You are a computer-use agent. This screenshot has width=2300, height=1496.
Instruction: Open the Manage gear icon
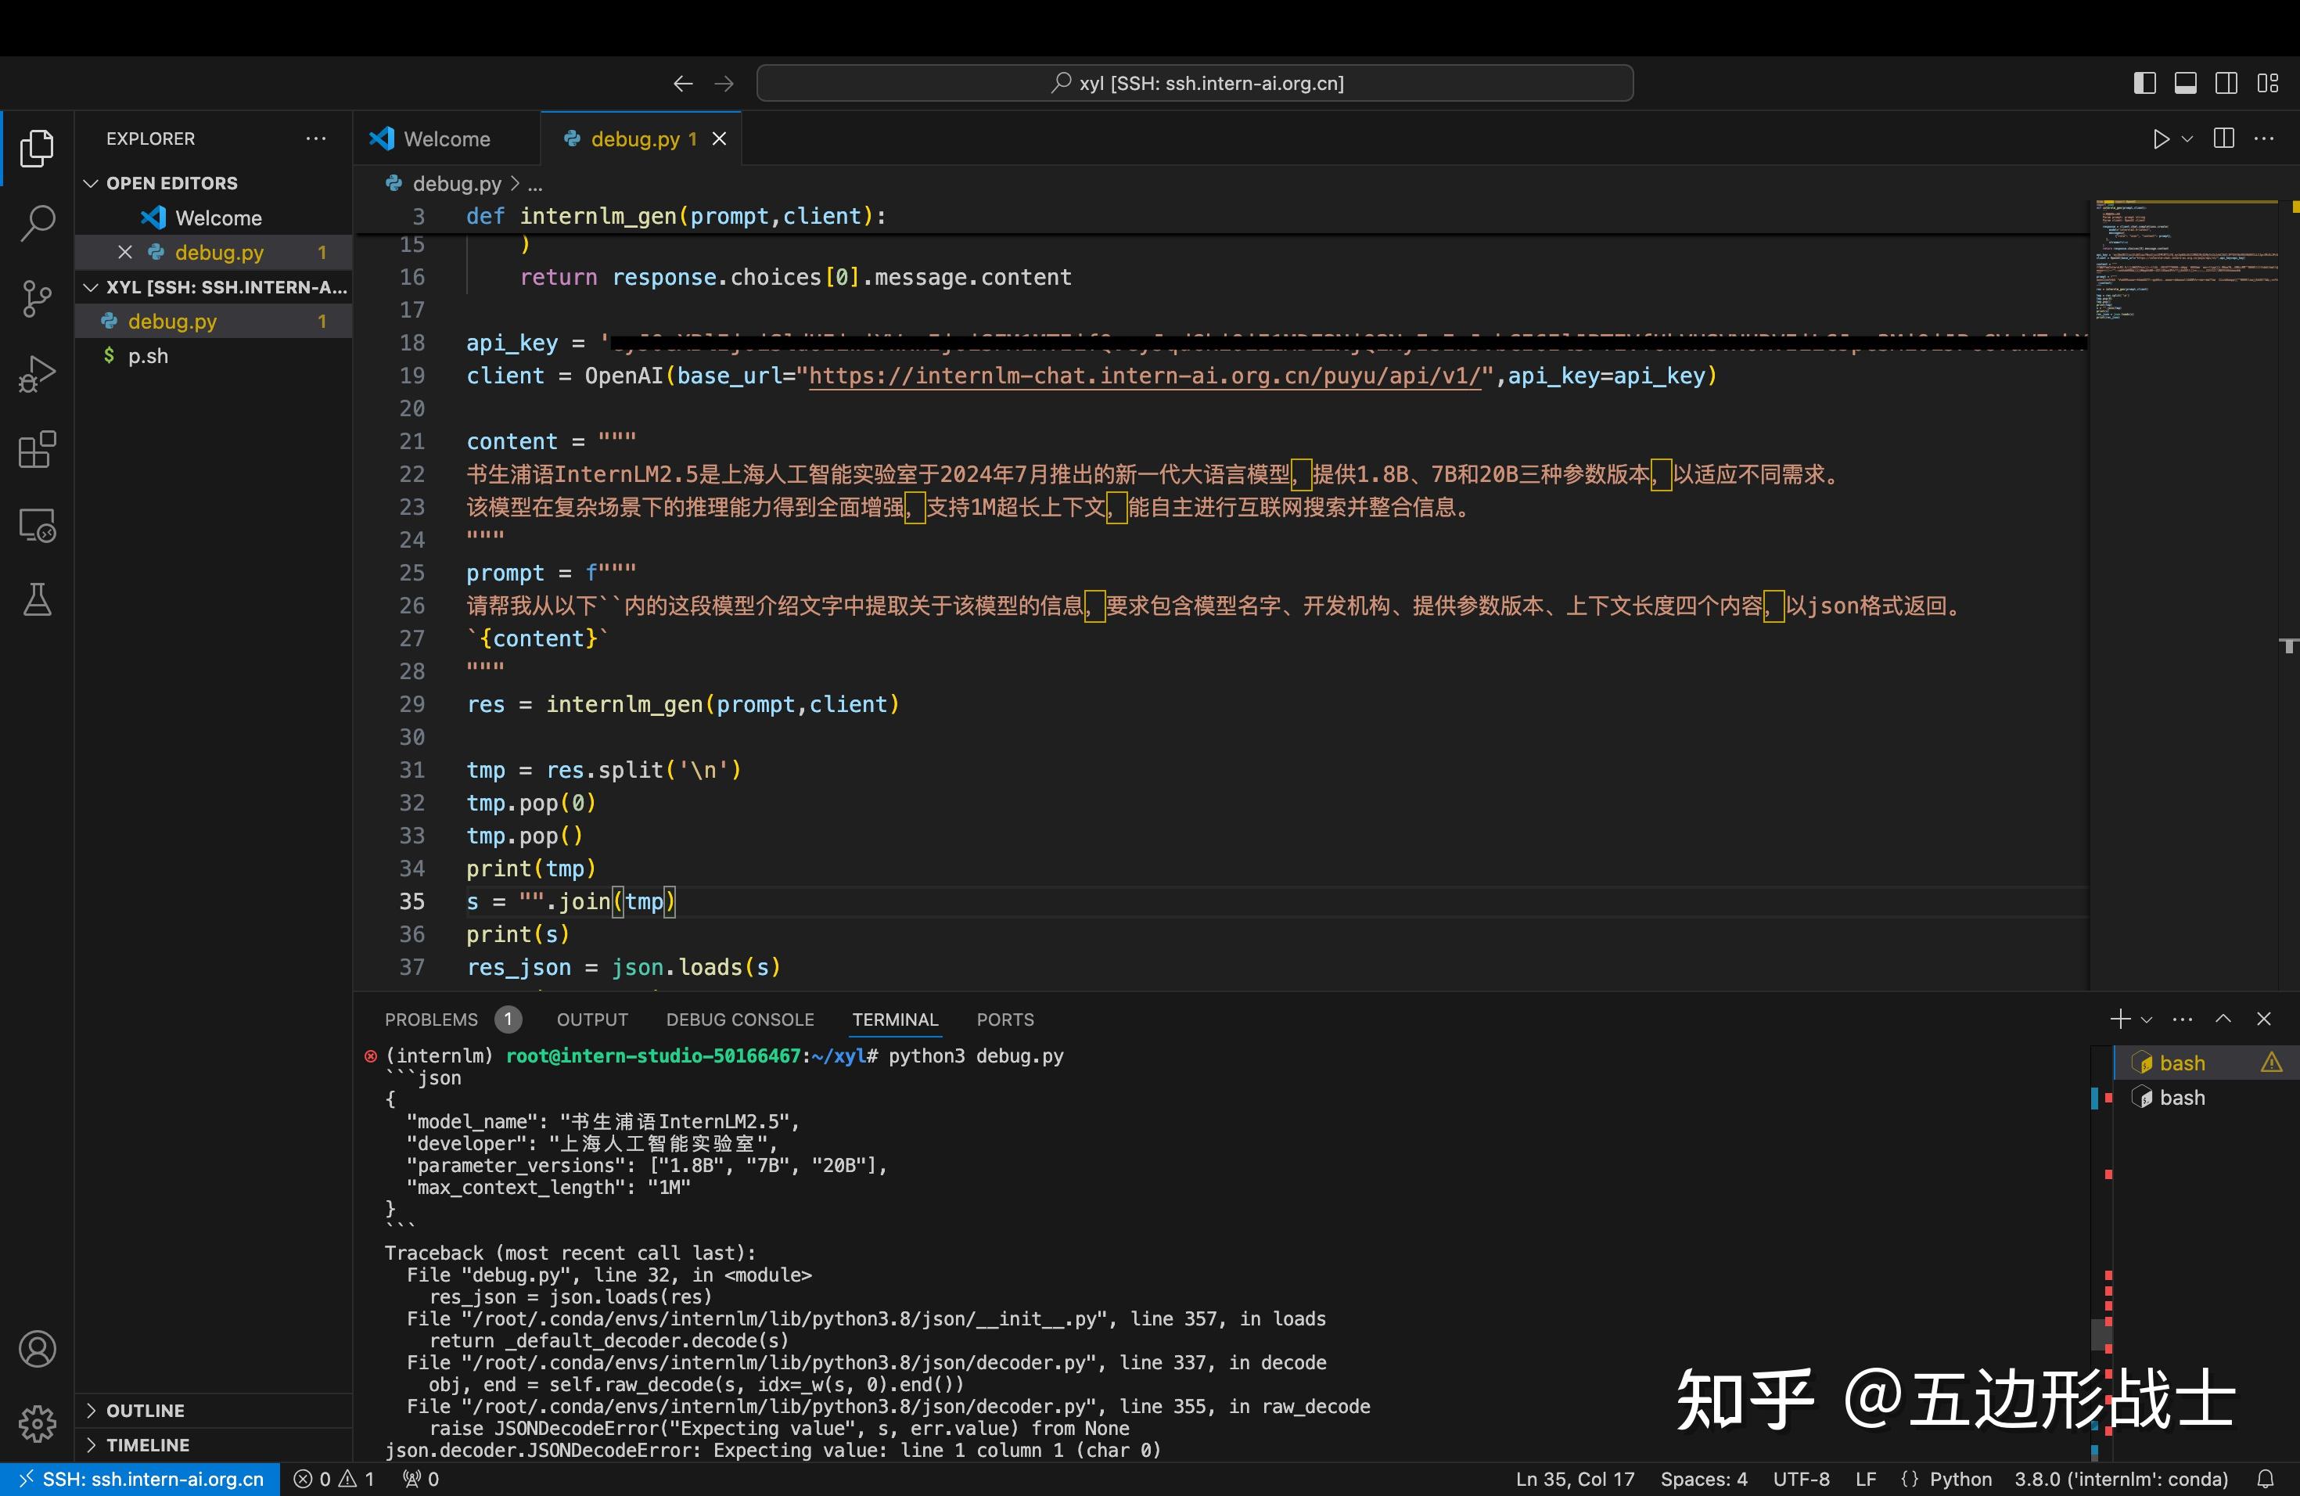coord(37,1422)
